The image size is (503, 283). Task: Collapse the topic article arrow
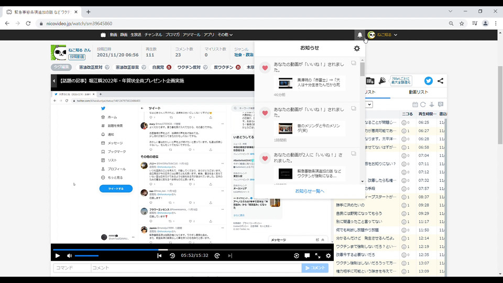[54, 81]
